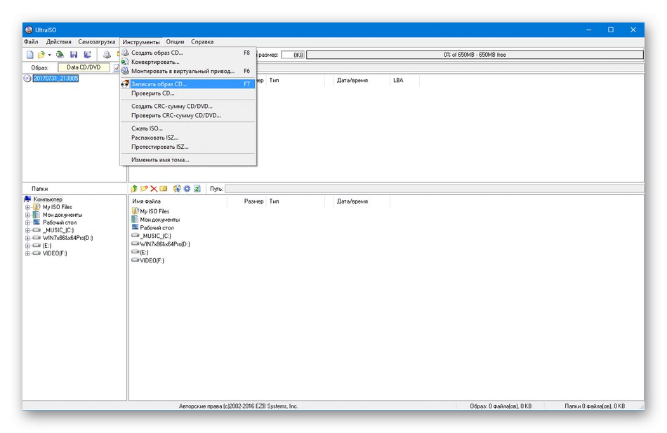
Task: Click the Путь path input field
Action: (434, 188)
